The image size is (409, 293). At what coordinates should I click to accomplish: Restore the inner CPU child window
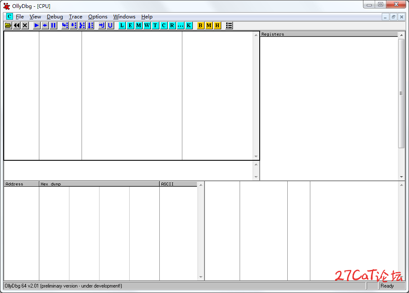tap(394, 17)
